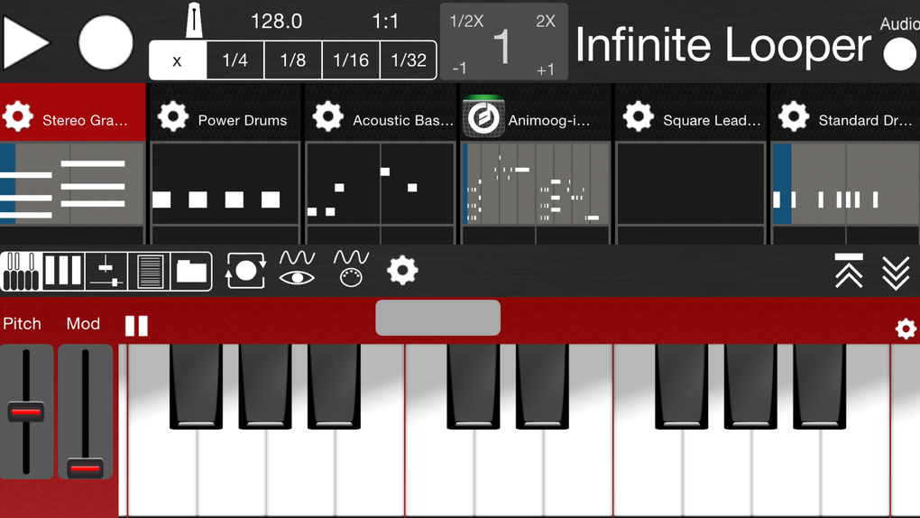Toggle the metronome icon
This screenshot has width=920, height=518.
[x=194, y=21]
